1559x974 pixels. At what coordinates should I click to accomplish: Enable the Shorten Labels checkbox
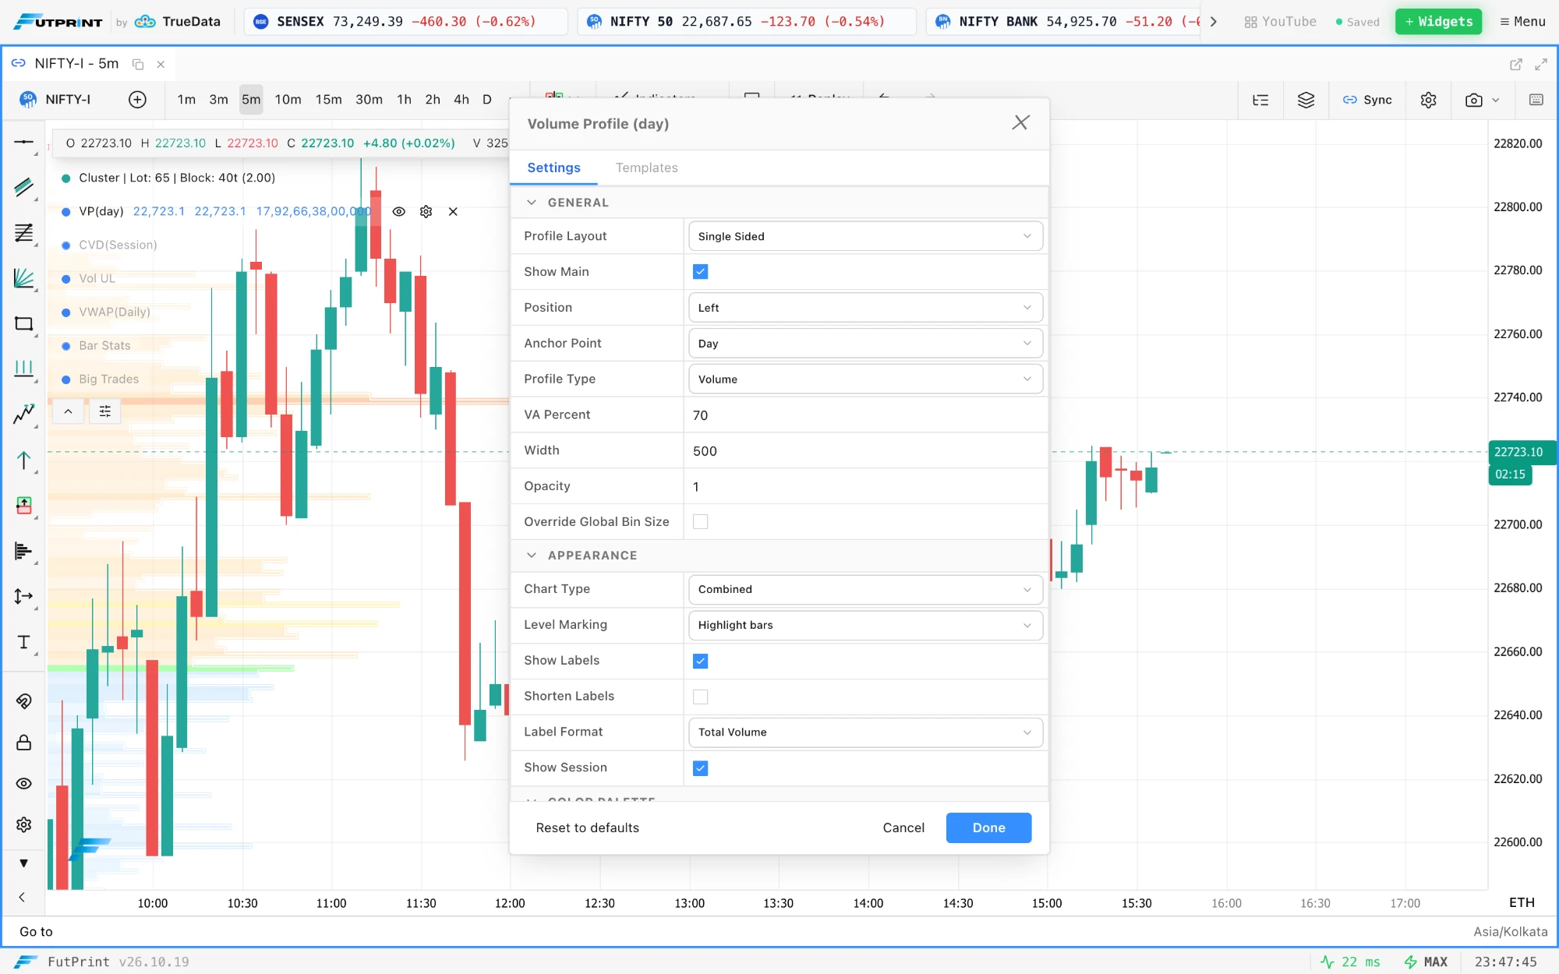(700, 697)
